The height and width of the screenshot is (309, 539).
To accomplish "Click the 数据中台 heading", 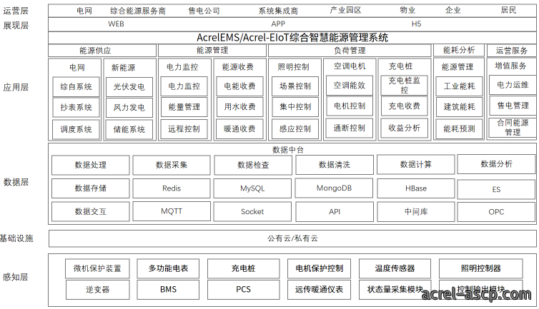I will pos(288,150).
